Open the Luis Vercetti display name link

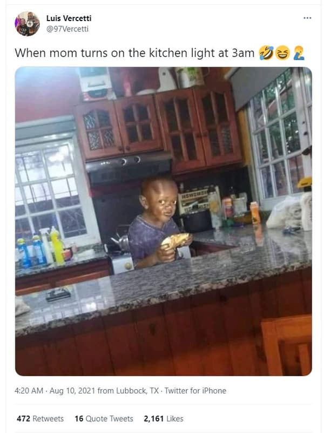[69, 18]
